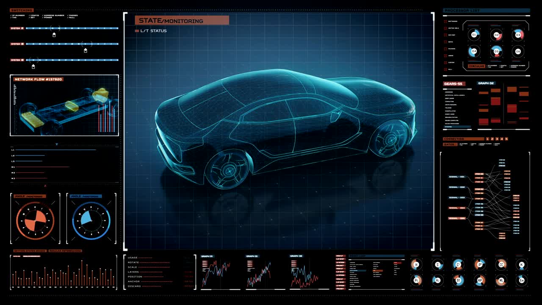
Task: Switch to the GRAPH 02 tab
Action: [x=486, y=83]
